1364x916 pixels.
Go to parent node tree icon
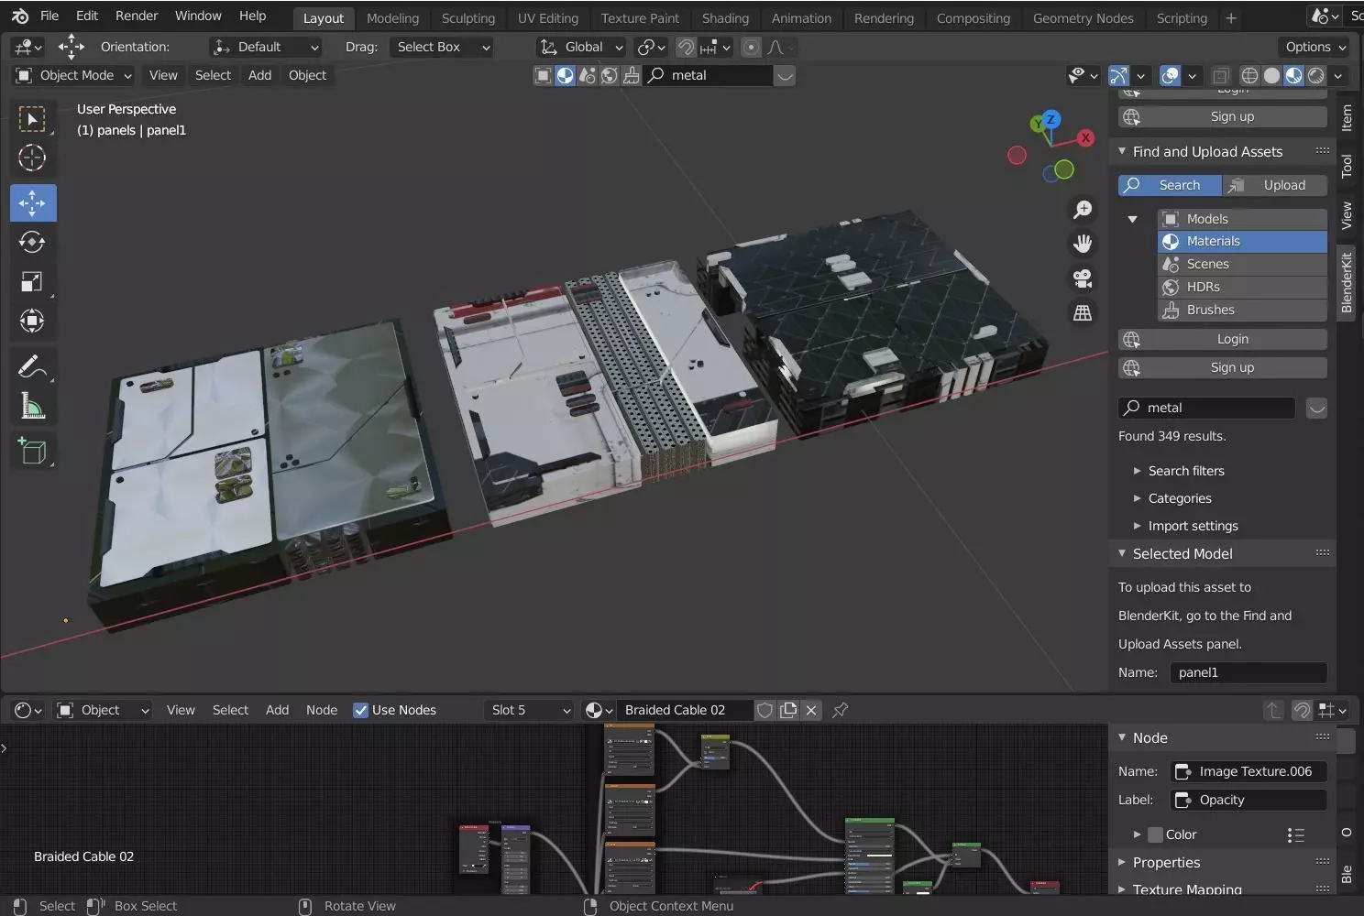(1273, 710)
